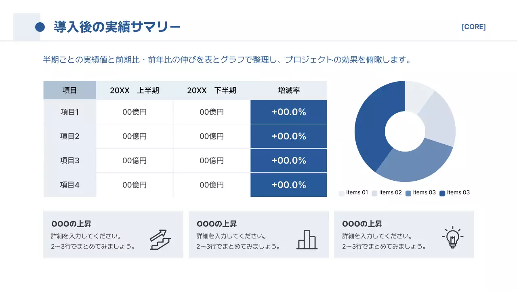Select the 項目 table header cell
Viewport: 517px width, 291px height.
click(69, 90)
